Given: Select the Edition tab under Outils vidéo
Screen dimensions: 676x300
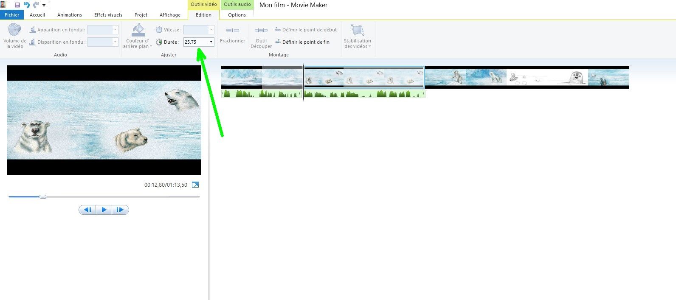Looking at the screenshot, I should click(x=203, y=15).
